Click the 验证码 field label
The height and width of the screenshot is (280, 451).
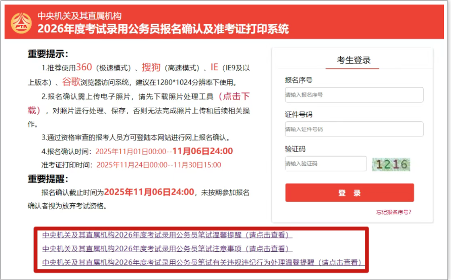(295, 149)
